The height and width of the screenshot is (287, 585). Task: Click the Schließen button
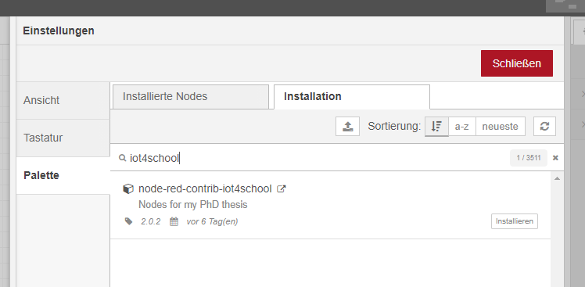click(517, 63)
